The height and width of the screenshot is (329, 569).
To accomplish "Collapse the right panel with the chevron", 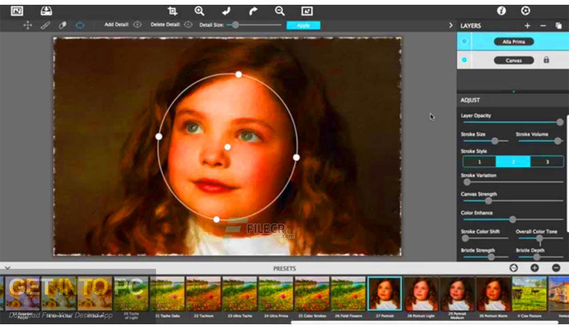I will point(451,25).
